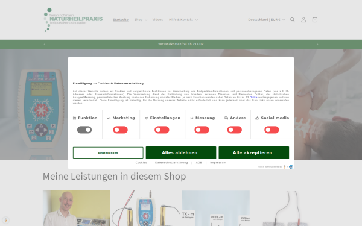Open the Videos navigation item
Viewport: 362px width, 226px height.
(157, 20)
